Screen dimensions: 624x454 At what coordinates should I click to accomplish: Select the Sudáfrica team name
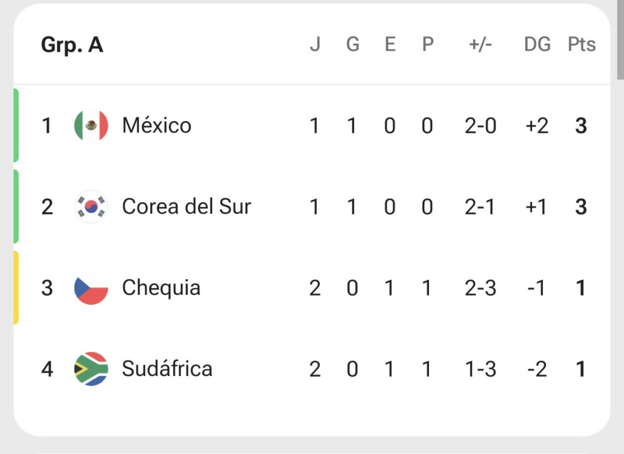coord(167,369)
